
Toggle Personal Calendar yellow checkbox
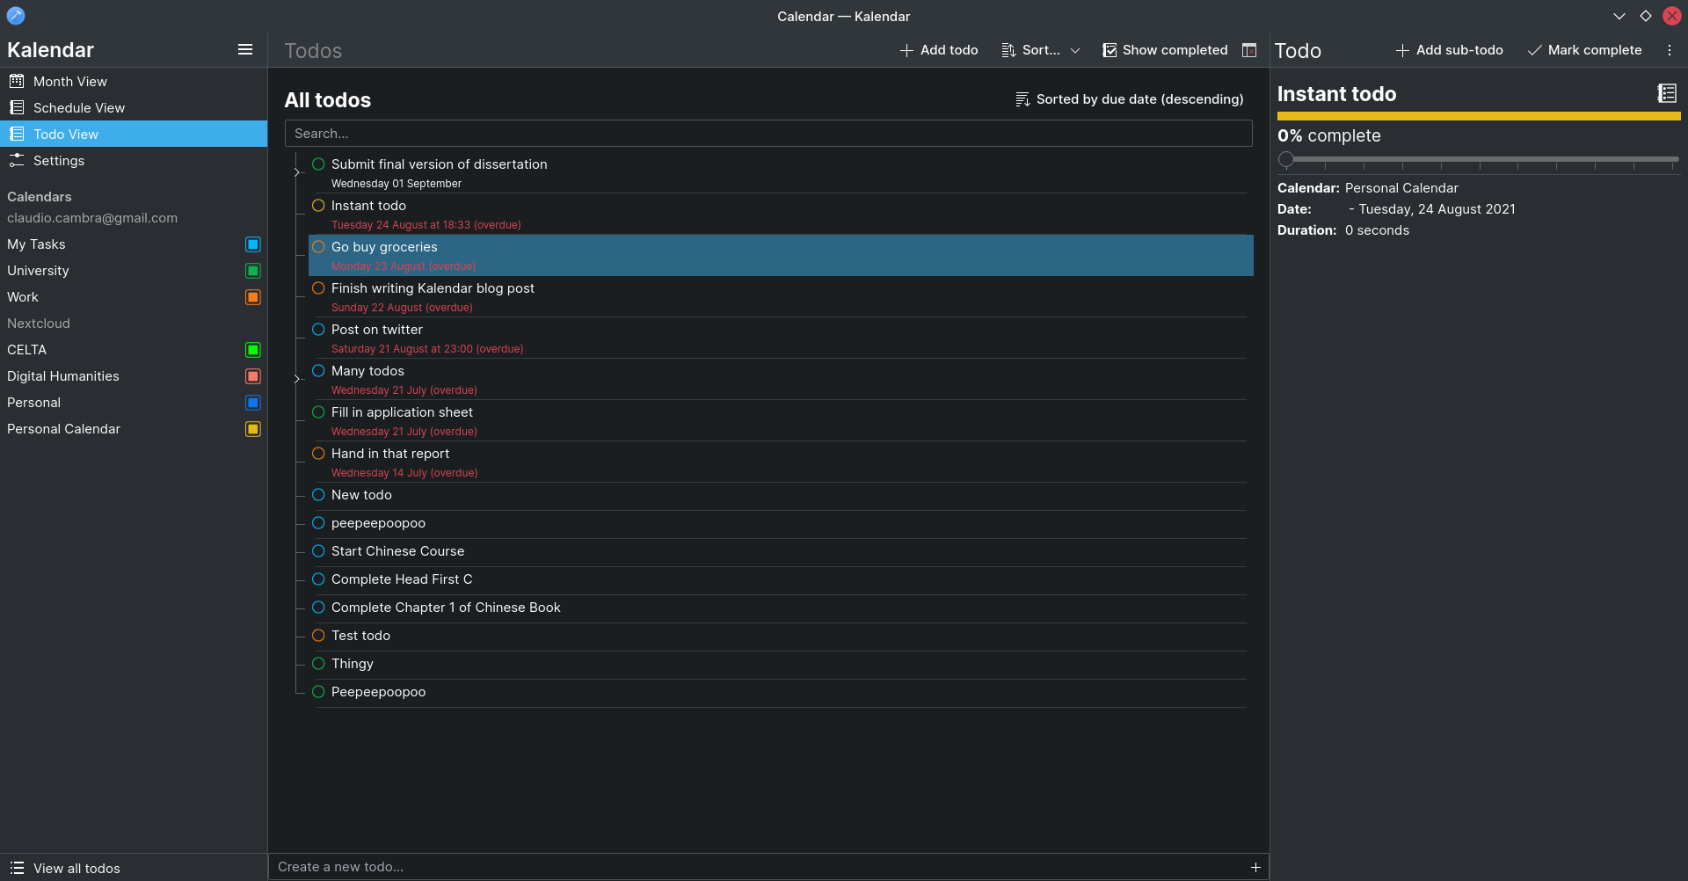(253, 429)
